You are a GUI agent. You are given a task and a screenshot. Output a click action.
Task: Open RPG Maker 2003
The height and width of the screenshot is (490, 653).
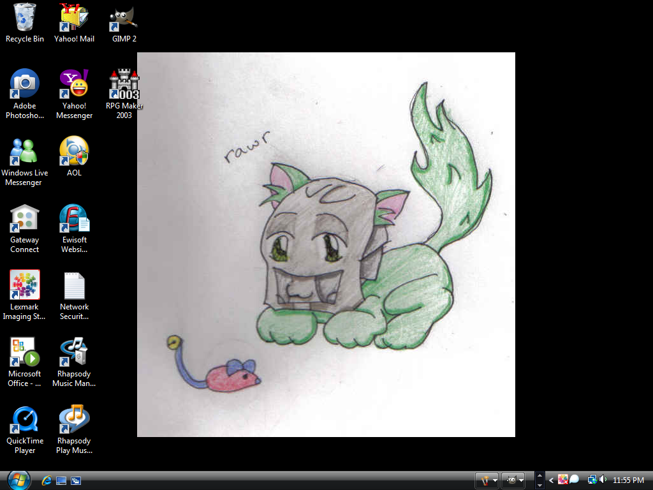[x=124, y=83]
